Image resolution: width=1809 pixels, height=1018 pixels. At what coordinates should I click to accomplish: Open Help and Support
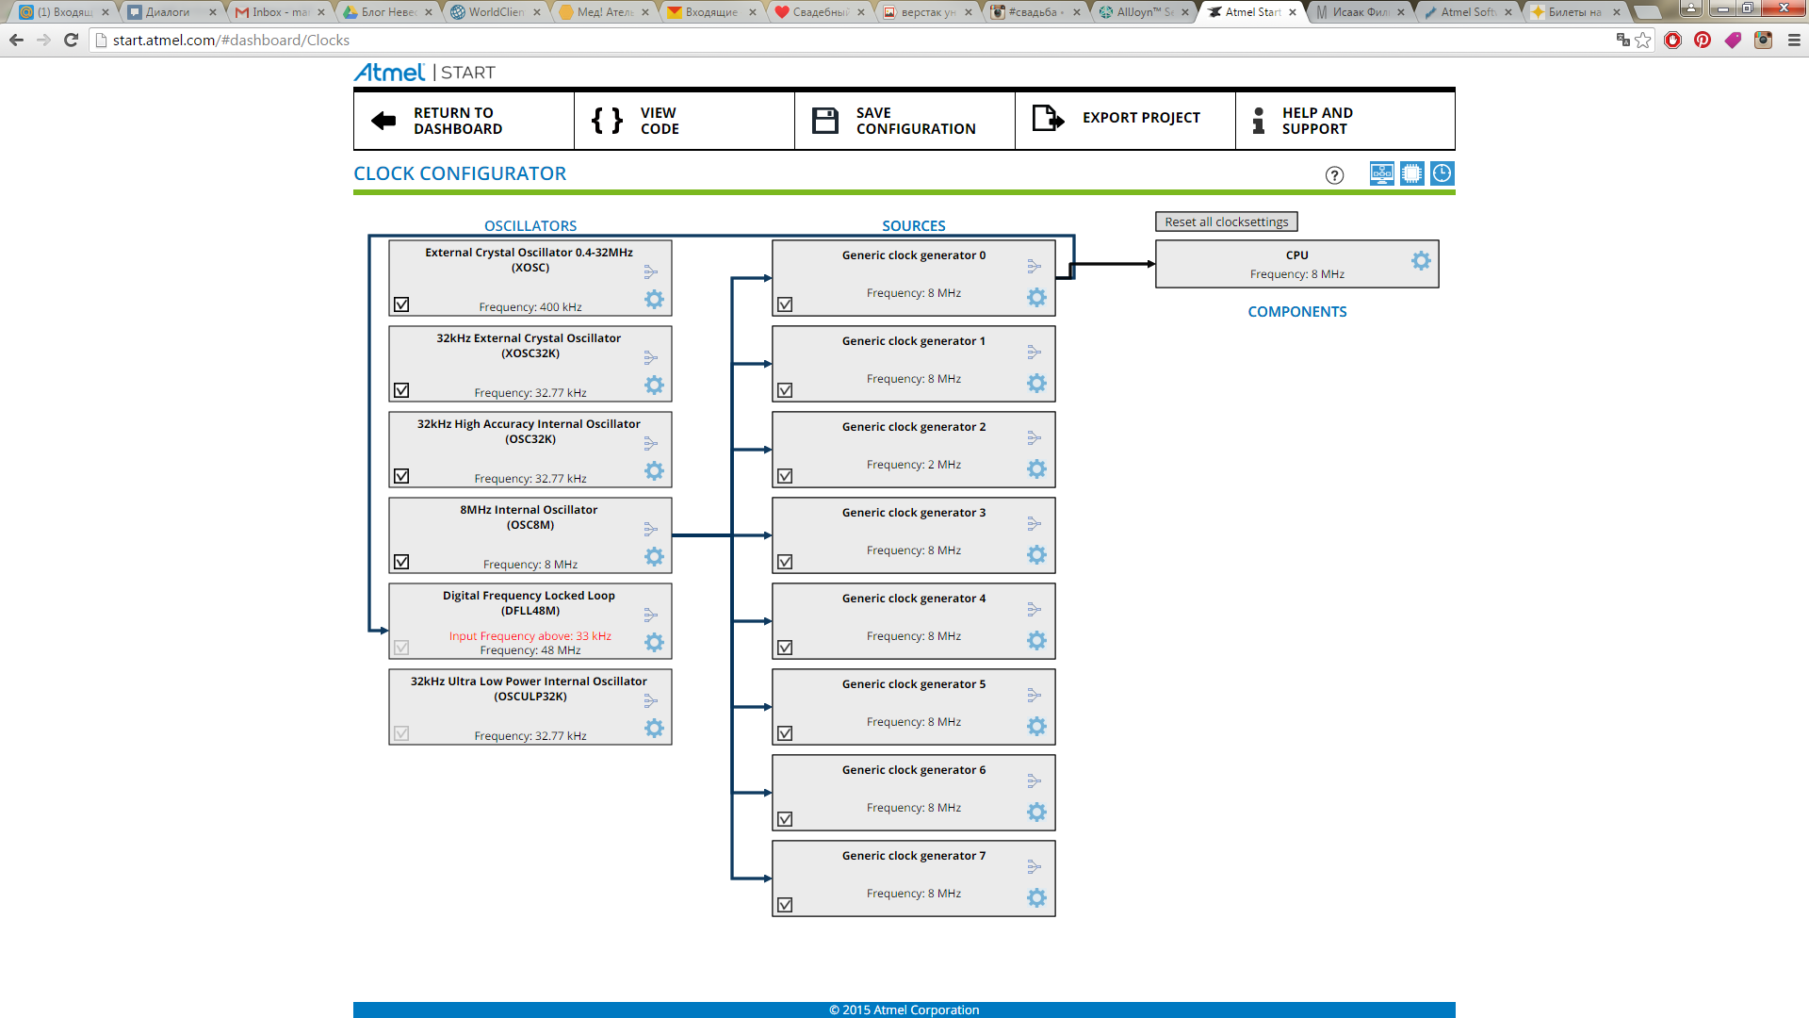1345,121
